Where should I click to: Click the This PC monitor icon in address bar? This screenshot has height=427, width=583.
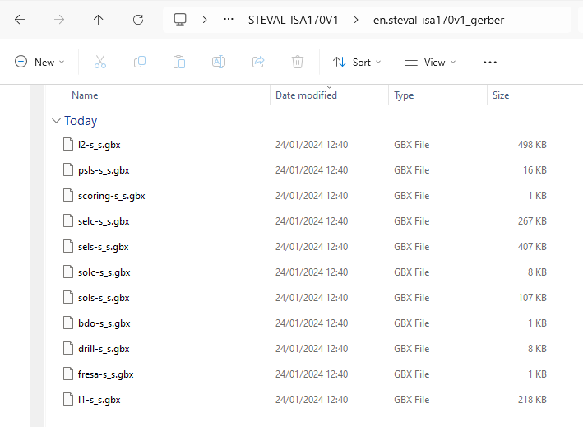point(180,20)
